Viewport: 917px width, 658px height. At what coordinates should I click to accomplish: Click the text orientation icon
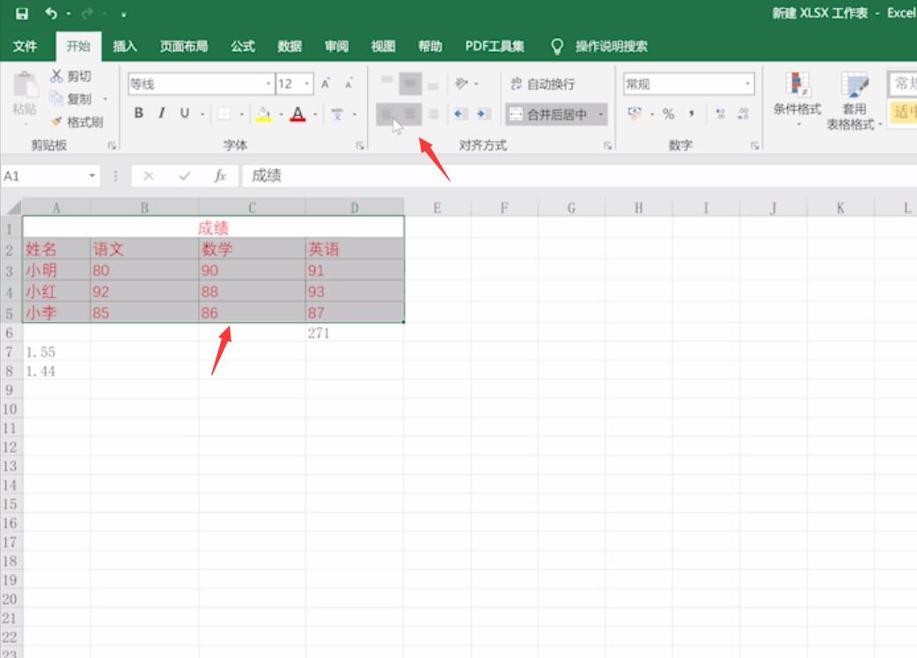pos(461,84)
